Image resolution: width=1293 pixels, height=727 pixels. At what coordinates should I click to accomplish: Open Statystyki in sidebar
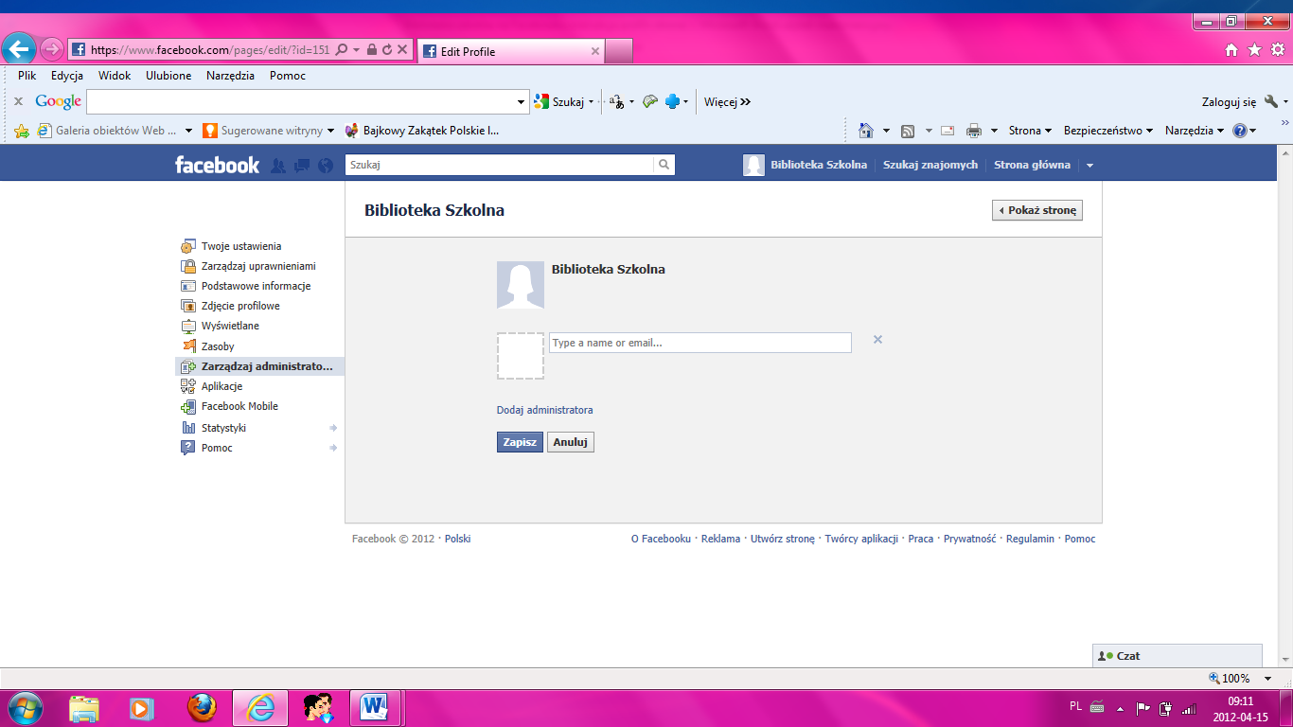pyautogui.click(x=223, y=428)
